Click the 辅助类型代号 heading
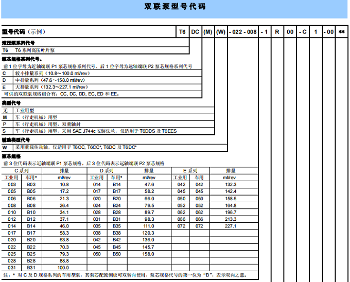The width and height of the screenshot is (350, 282). [x=16, y=140]
